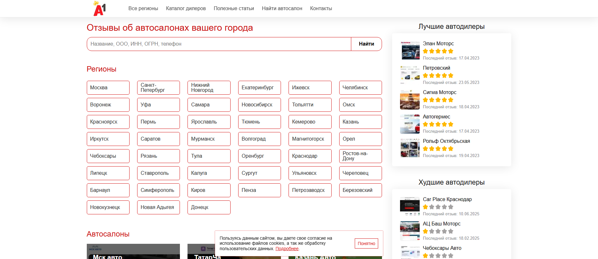Open the Березовский region
This screenshot has height=259, width=598.
tap(360, 190)
